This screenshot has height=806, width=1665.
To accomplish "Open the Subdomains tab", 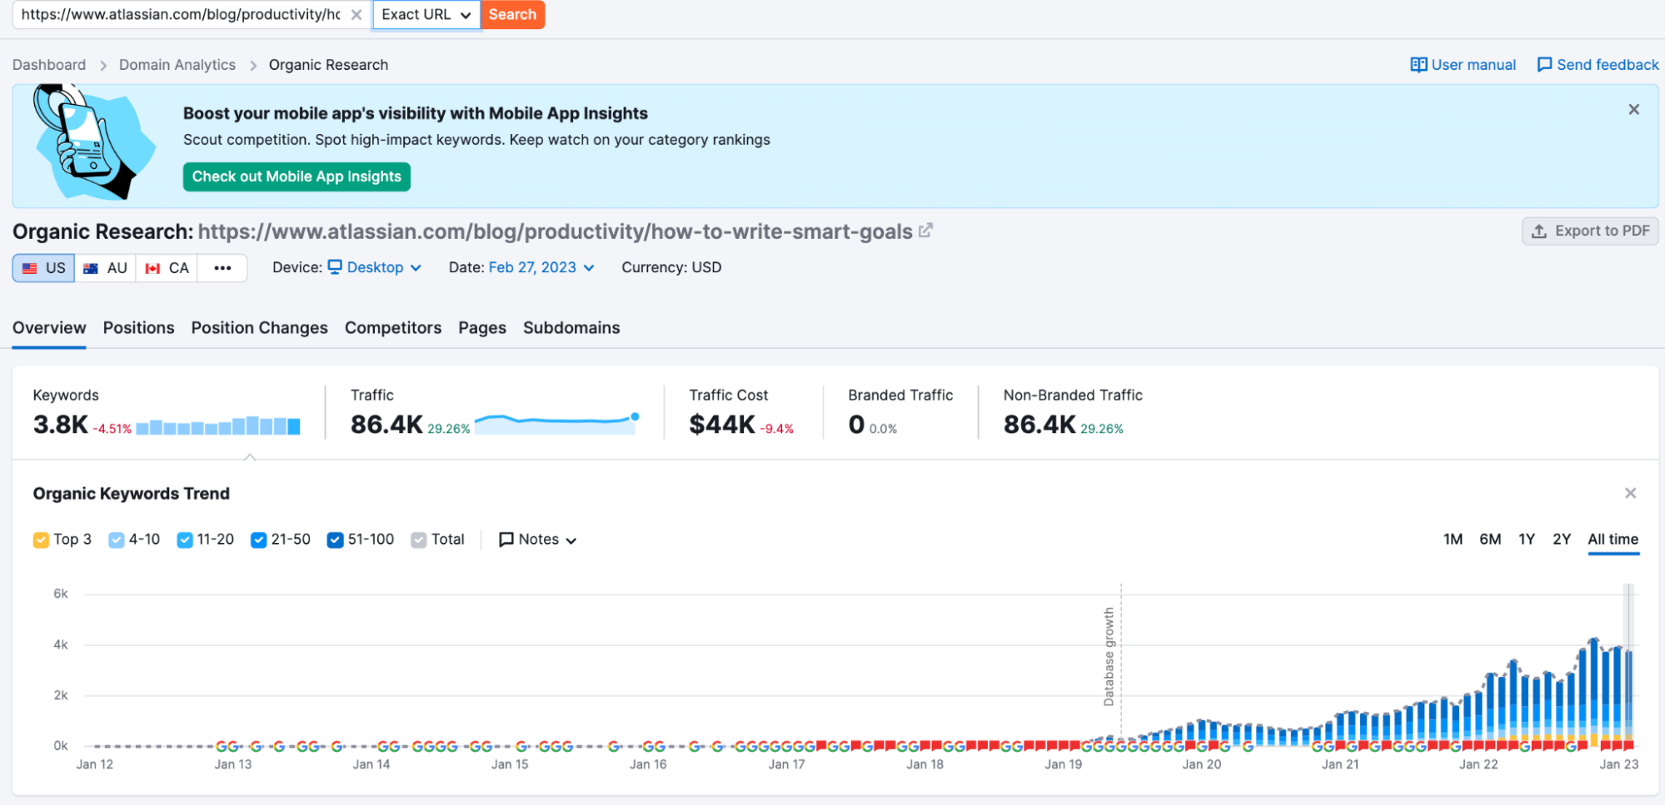I will pyautogui.click(x=571, y=328).
